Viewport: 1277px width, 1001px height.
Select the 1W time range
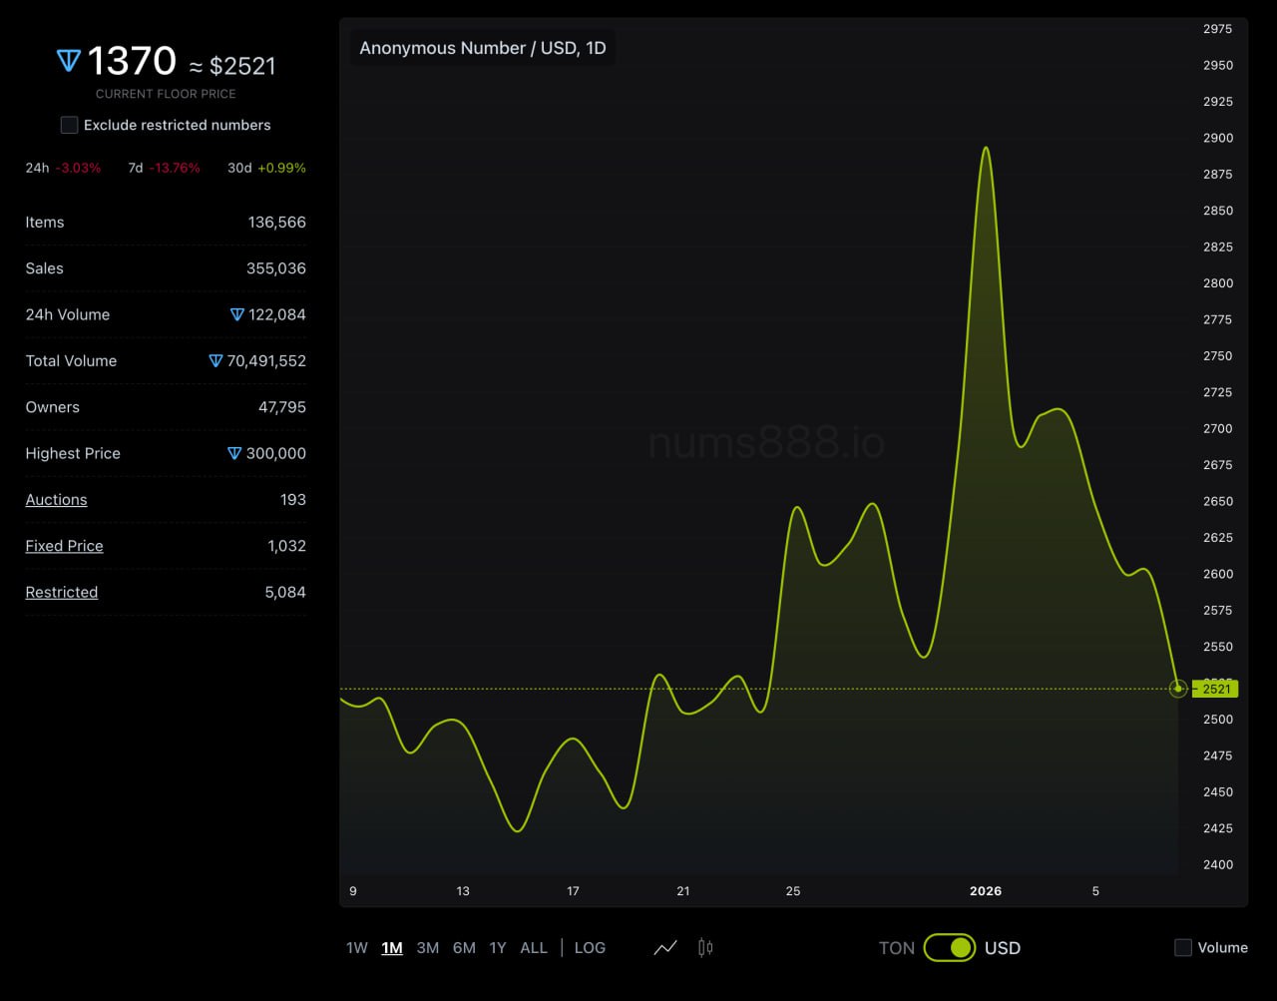pos(357,948)
